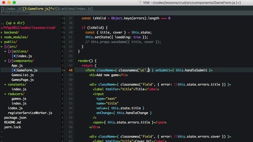
Task: Open package.json file
Action: coord(15,118)
